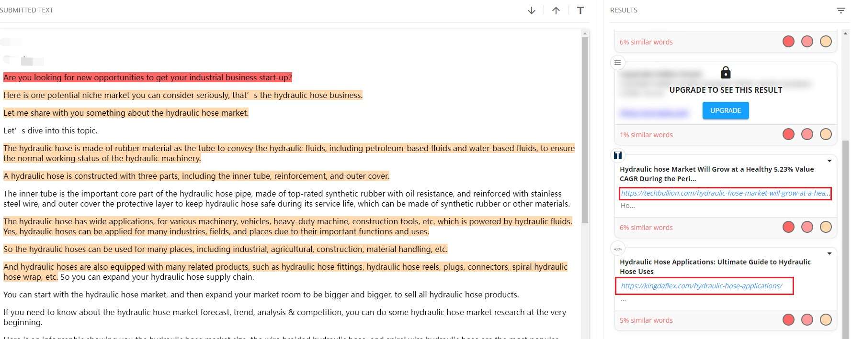Click the submitted text vertical scrollbar

pos(585,129)
